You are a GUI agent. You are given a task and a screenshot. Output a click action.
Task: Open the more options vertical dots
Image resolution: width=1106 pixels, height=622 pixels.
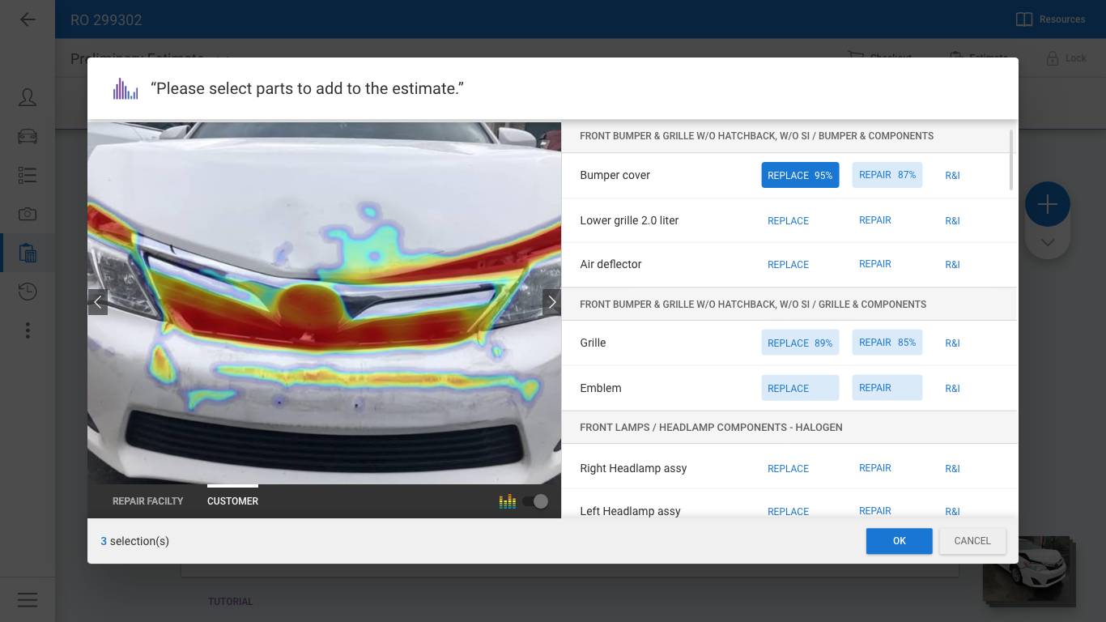pyautogui.click(x=28, y=330)
